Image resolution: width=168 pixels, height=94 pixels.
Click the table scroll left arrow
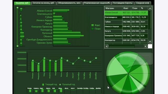[107, 46]
